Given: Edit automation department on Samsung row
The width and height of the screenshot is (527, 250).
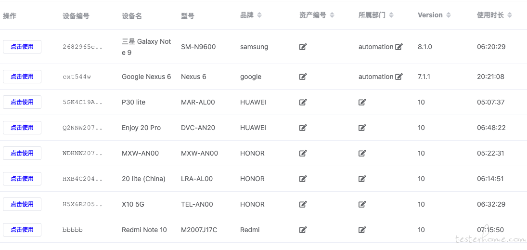Looking at the screenshot, I should (x=399, y=47).
